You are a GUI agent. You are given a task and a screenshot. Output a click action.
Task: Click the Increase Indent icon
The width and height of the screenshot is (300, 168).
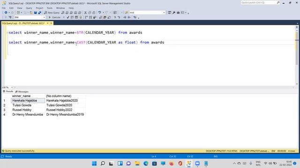coord(129,17)
